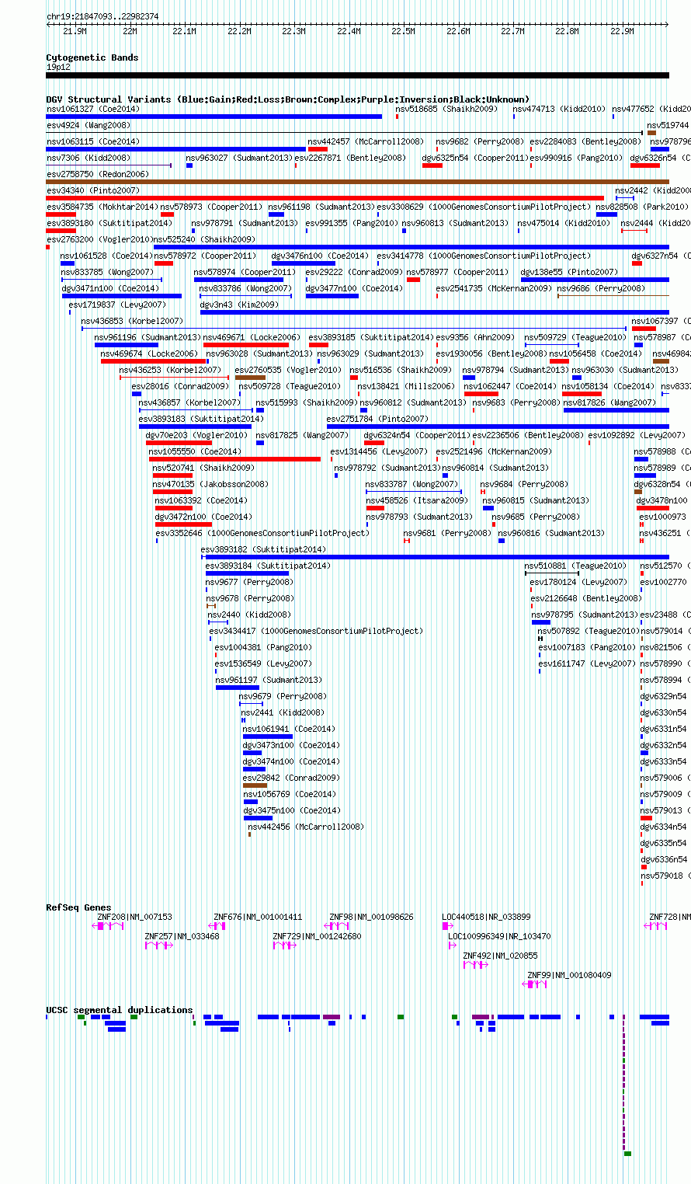Open the DGV Structural Variants track title

click(x=288, y=99)
